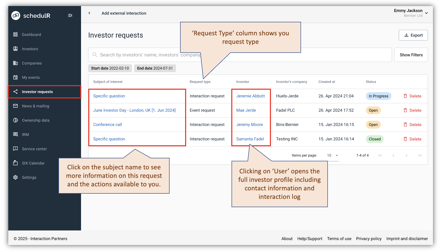Open the Items per page dropdown
The height and width of the screenshot is (252, 442).
point(332,155)
